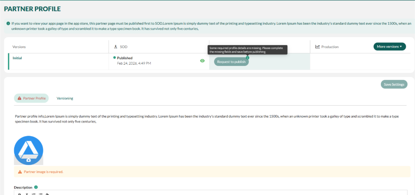Click the camera icon on the partner image
Screen dimensions: 415x195
click(x=28, y=160)
